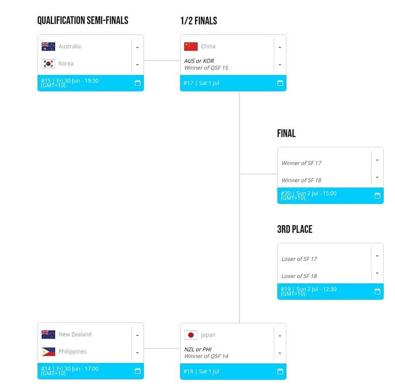The width and height of the screenshot is (395, 387).
Task: Click the calendar icon for match #15
Action: click(x=137, y=83)
